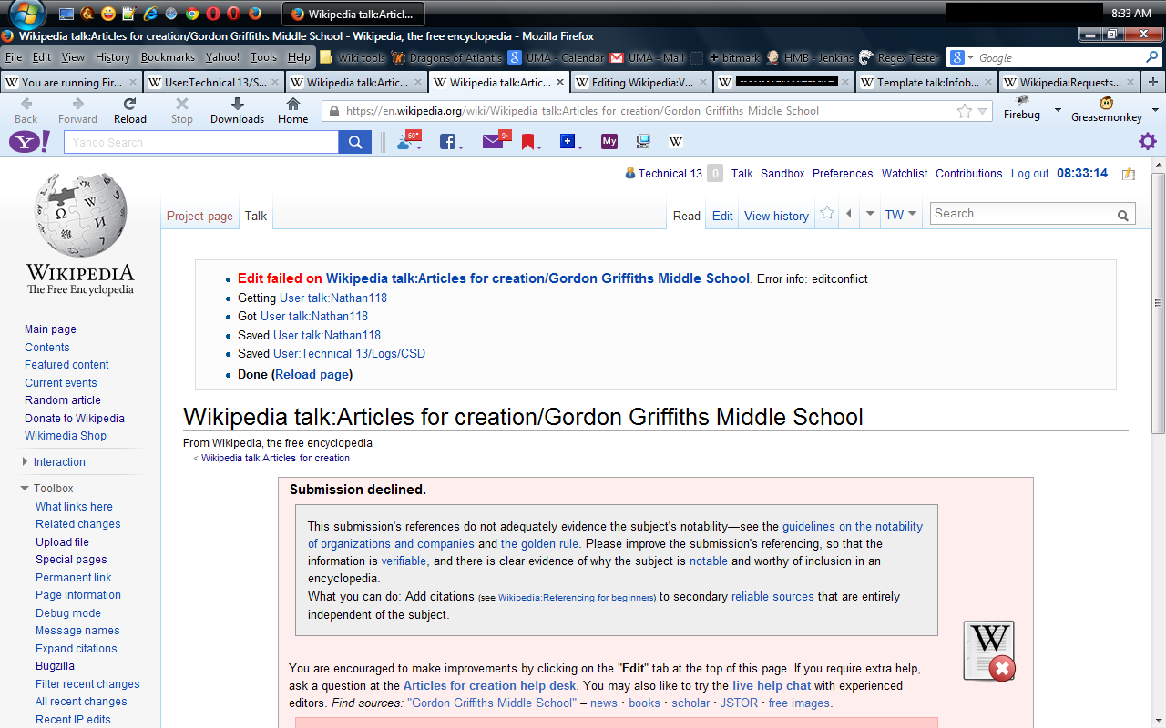
Task: Open the TW Twinkle dropdown menu
Action: click(x=901, y=215)
